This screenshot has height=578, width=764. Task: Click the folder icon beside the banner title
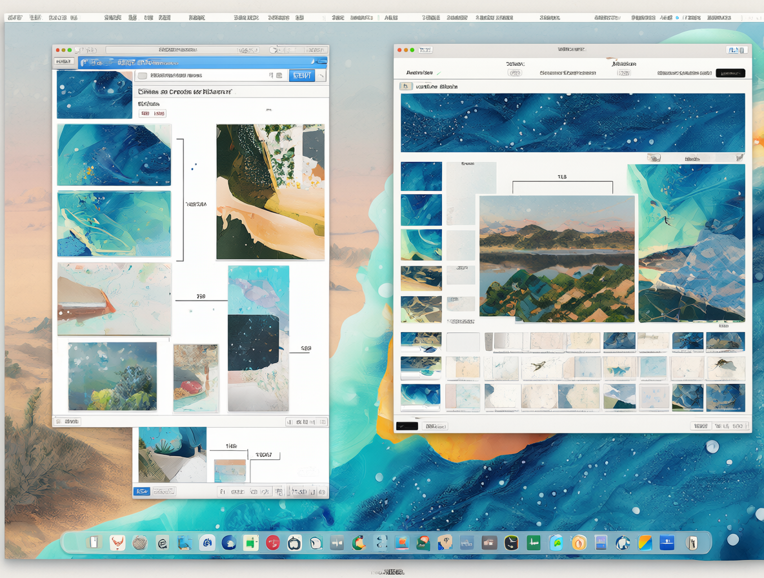coord(405,86)
